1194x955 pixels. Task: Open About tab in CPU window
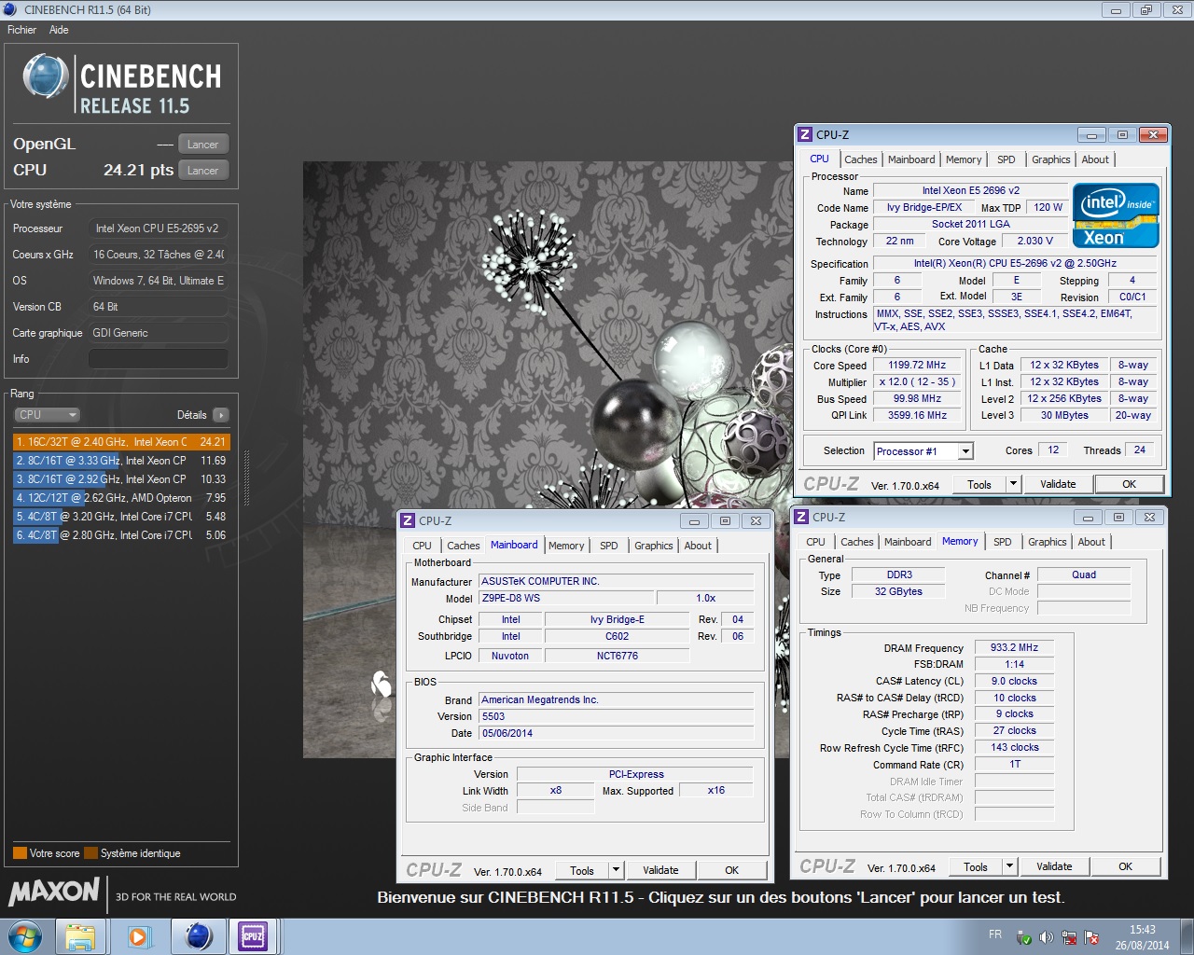click(1096, 159)
